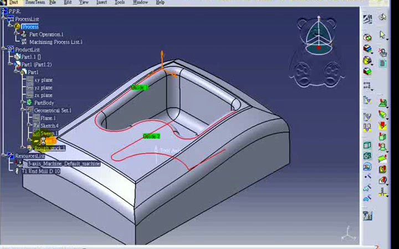
Task: Expand the PartBody tree node
Action: tap(23, 102)
